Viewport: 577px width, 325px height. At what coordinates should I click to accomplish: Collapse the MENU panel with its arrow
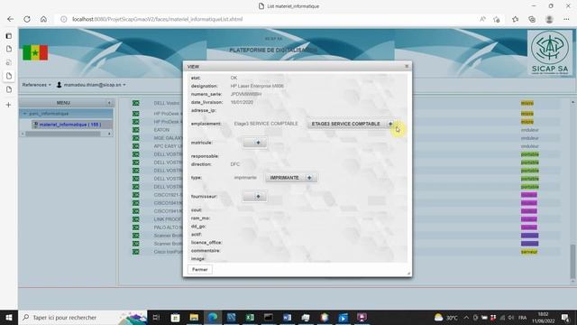(109, 103)
